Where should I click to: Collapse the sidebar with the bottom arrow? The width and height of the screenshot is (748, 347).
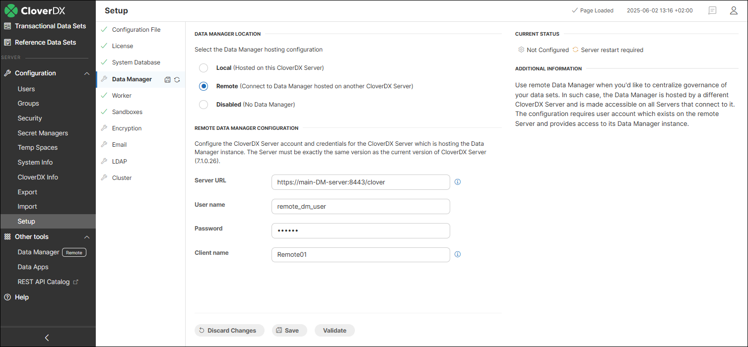tap(46, 338)
